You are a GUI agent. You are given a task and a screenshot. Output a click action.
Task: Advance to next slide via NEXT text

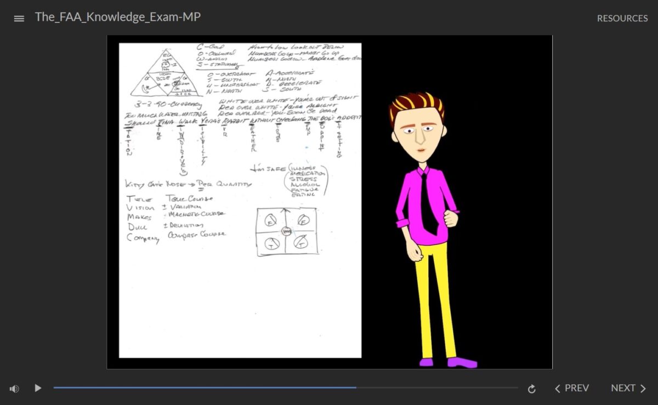click(x=623, y=388)
